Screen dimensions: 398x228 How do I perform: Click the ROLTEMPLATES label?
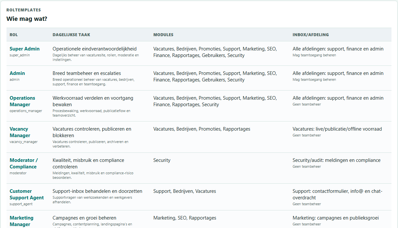click(x=23, y=10)
